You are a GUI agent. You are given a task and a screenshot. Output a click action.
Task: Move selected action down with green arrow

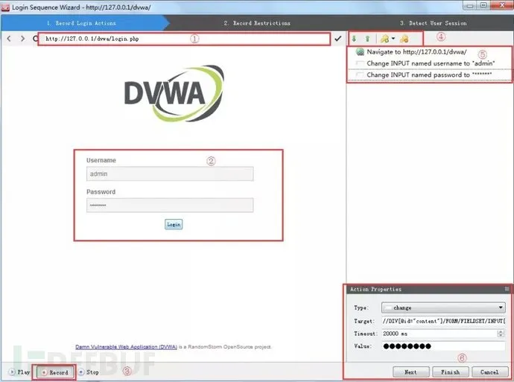pos(354,39)
